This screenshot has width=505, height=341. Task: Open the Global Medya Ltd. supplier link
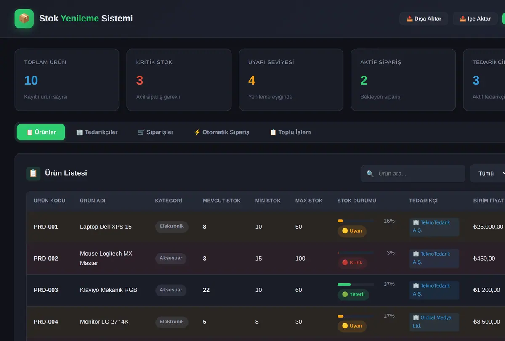tap(434, 322)
